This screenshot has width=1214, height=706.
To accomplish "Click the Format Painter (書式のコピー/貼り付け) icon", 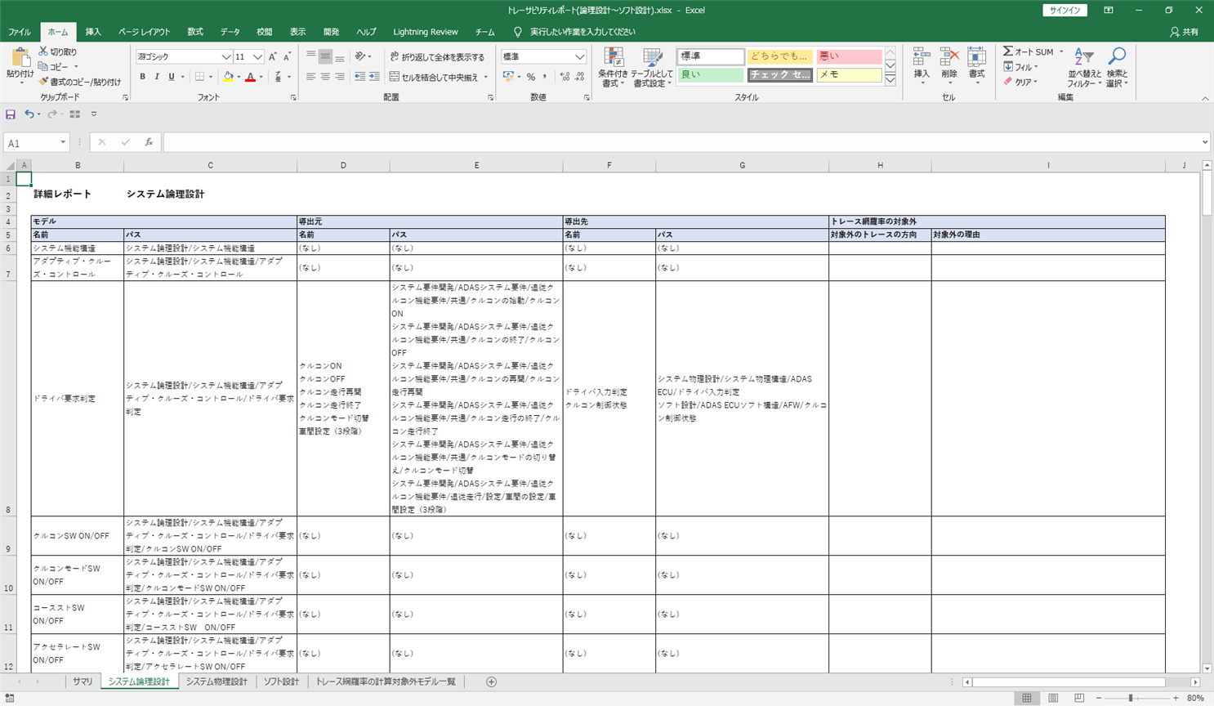I will point(43,82).
